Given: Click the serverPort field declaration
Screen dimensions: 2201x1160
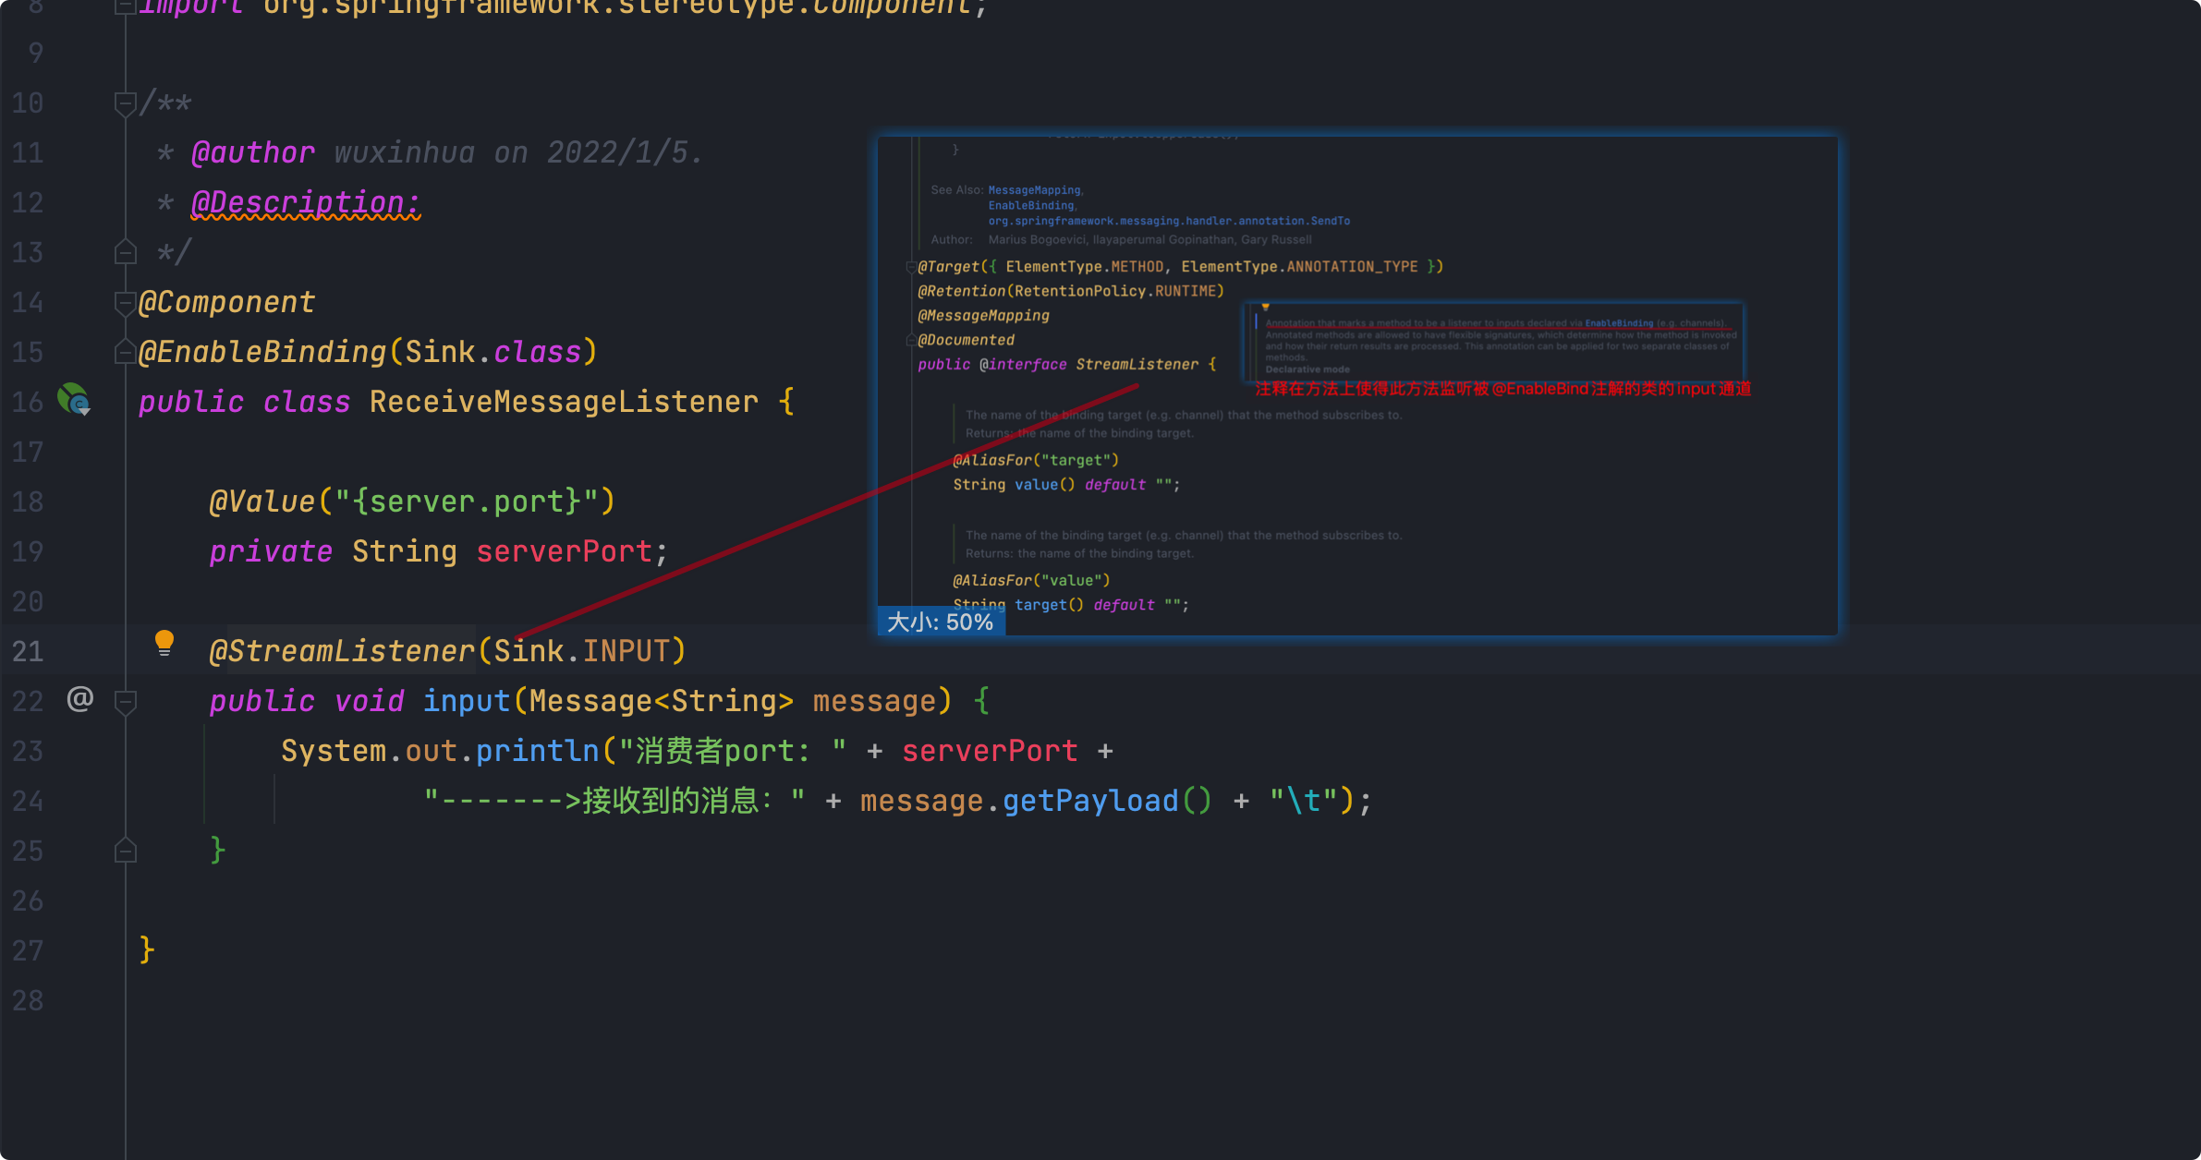Looking at the screenshot, I should click(564, 551).
